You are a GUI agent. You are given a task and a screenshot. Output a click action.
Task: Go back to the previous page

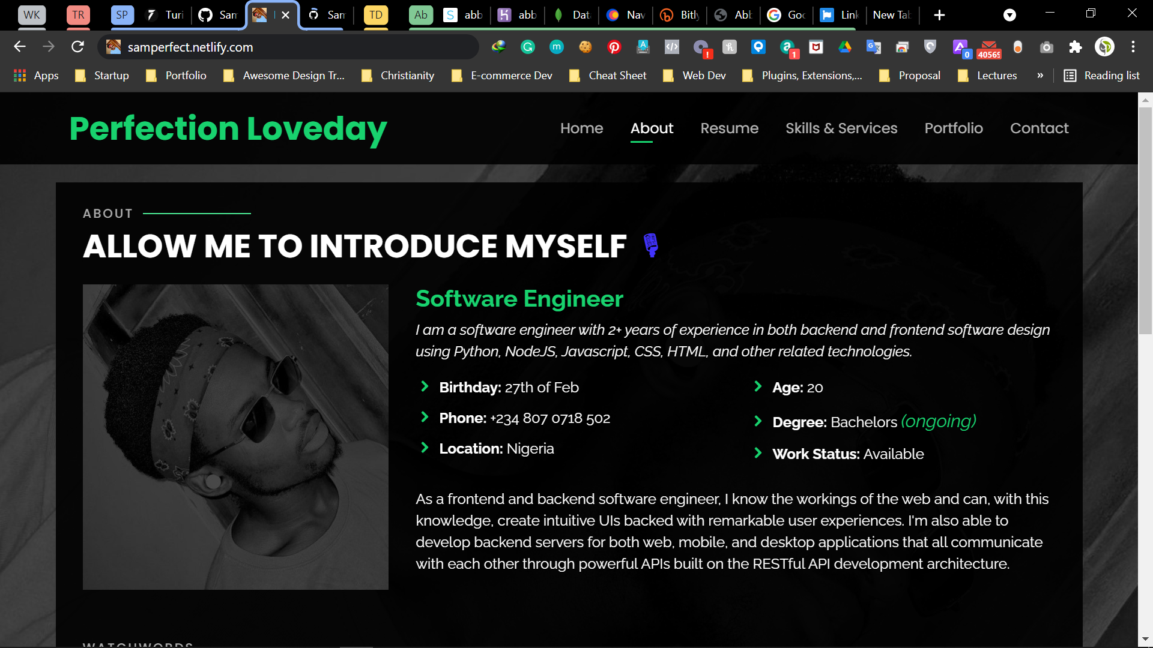tap(20, 47)
